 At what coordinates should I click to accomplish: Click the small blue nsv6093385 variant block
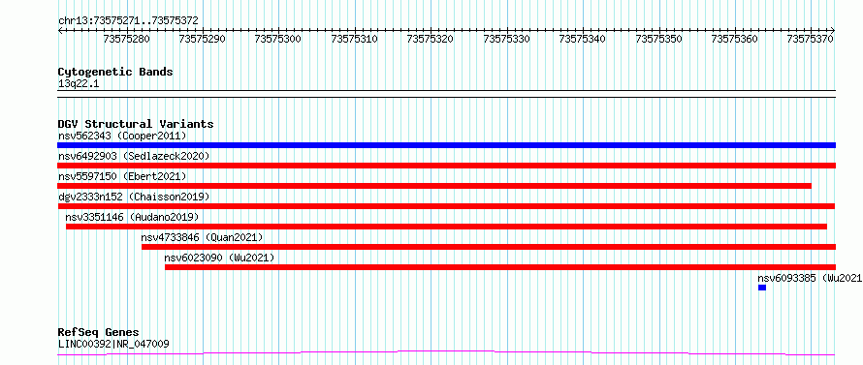click(x=762, y=288)
